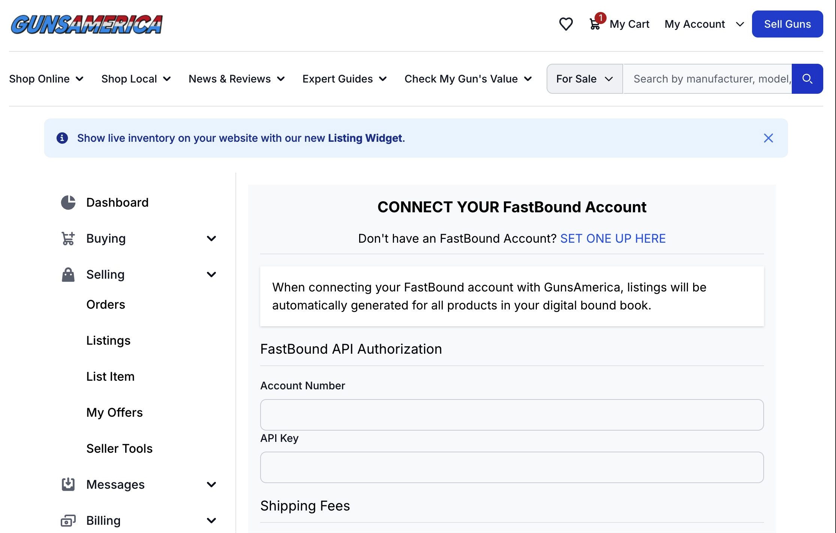Viewport: 836px width, 533px height.
Task: Click the Account Number input field
Action: click(x=512, y=415)
